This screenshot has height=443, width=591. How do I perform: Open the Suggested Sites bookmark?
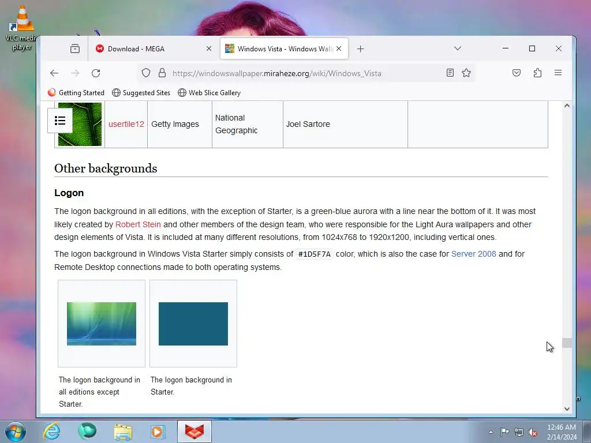coord(141,93)
